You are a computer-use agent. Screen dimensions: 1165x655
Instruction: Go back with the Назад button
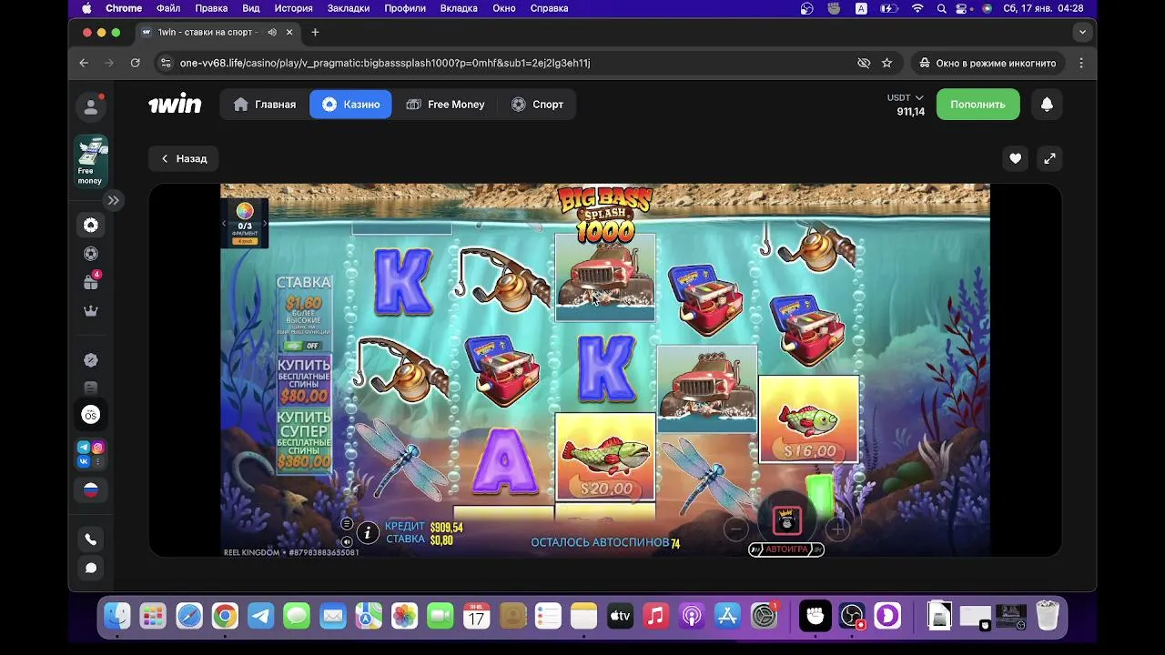click(184, 158)
